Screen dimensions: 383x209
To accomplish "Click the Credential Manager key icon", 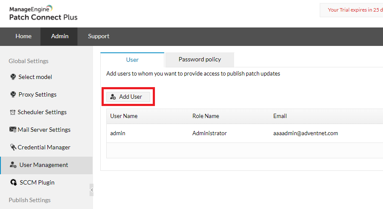I will (x=13, y=148).
